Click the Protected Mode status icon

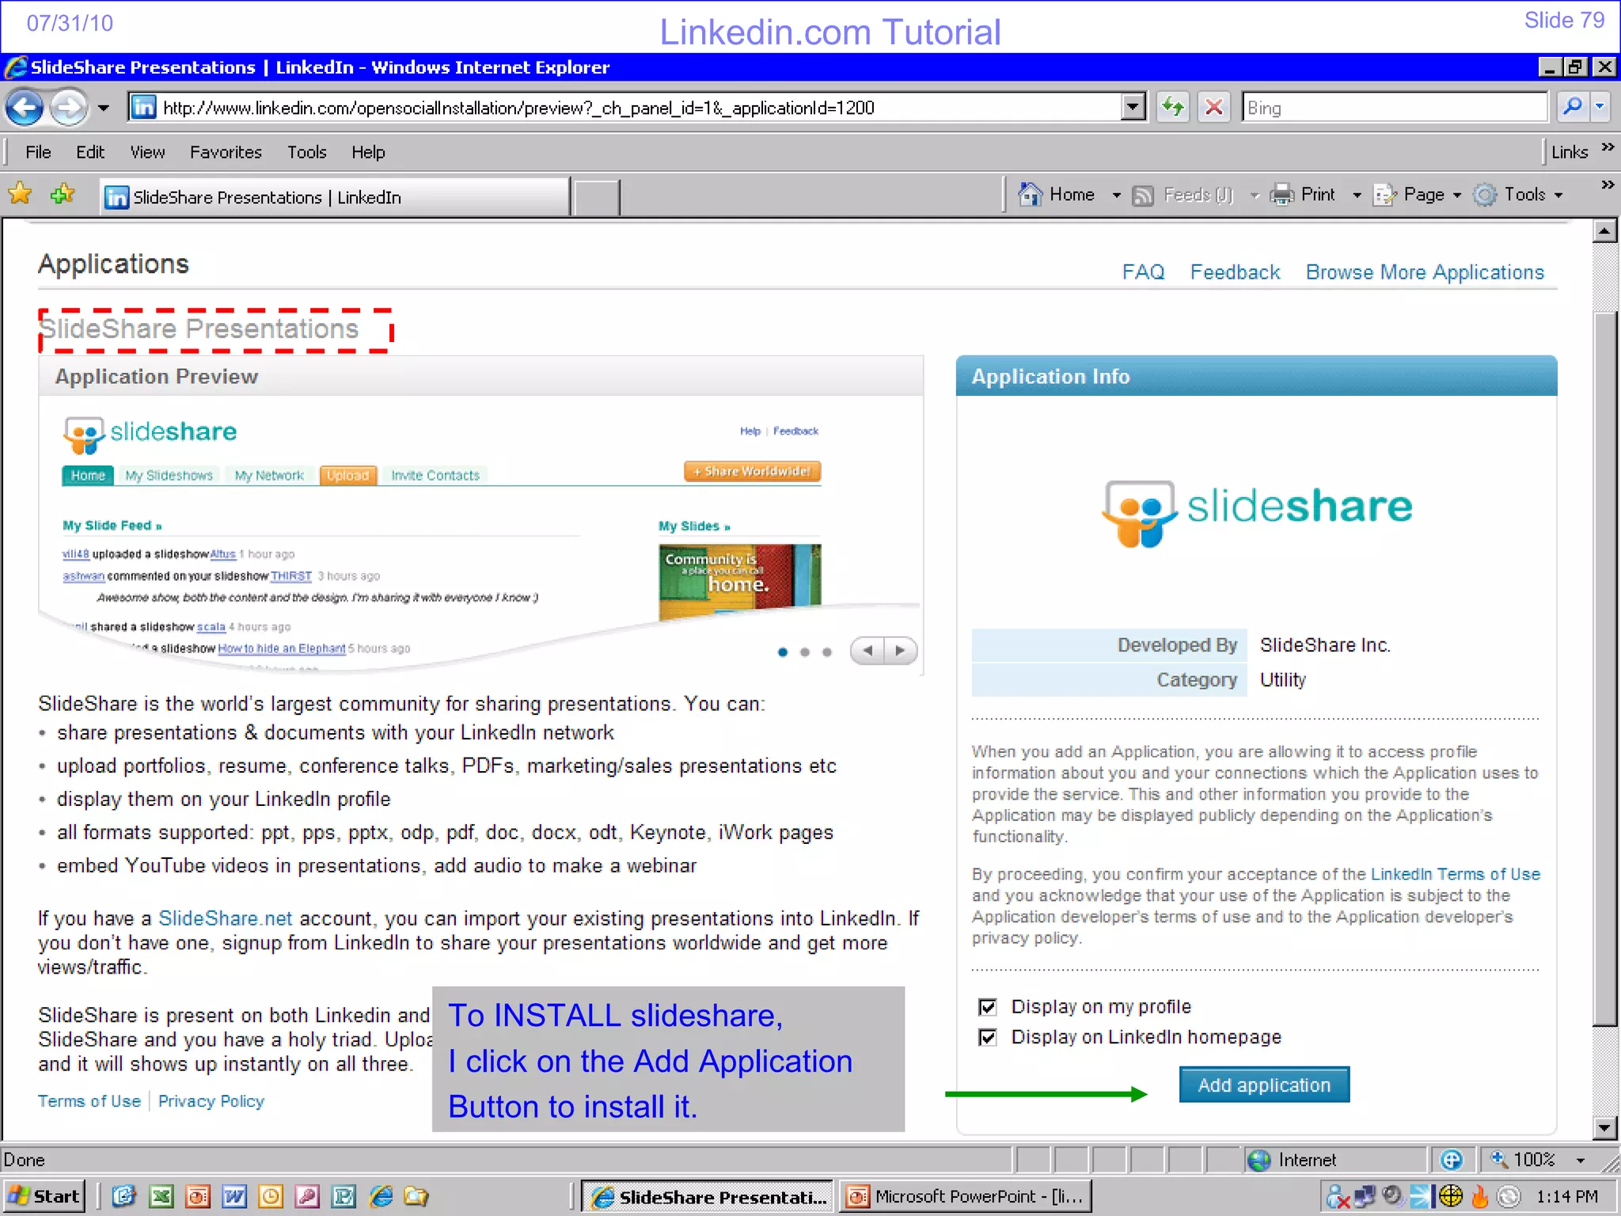coord(1451,1160)
